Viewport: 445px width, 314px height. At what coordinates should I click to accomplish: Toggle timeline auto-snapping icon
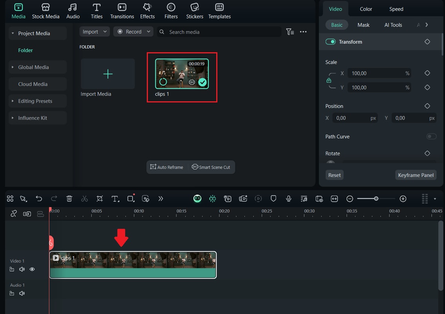pos(212,199)
